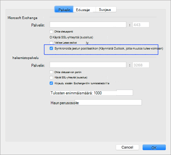Switch to the Palvelin tab
The image size is (171, 155).
[64, 10]
